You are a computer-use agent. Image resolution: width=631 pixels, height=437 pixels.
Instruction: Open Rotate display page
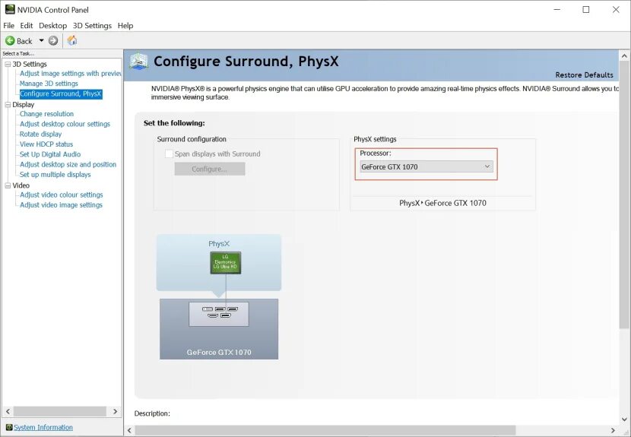point(40,134)
